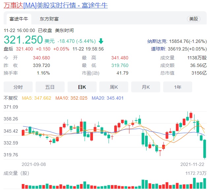
Task: Click the tallest volume bar near the right
Action: click(194, 183)
